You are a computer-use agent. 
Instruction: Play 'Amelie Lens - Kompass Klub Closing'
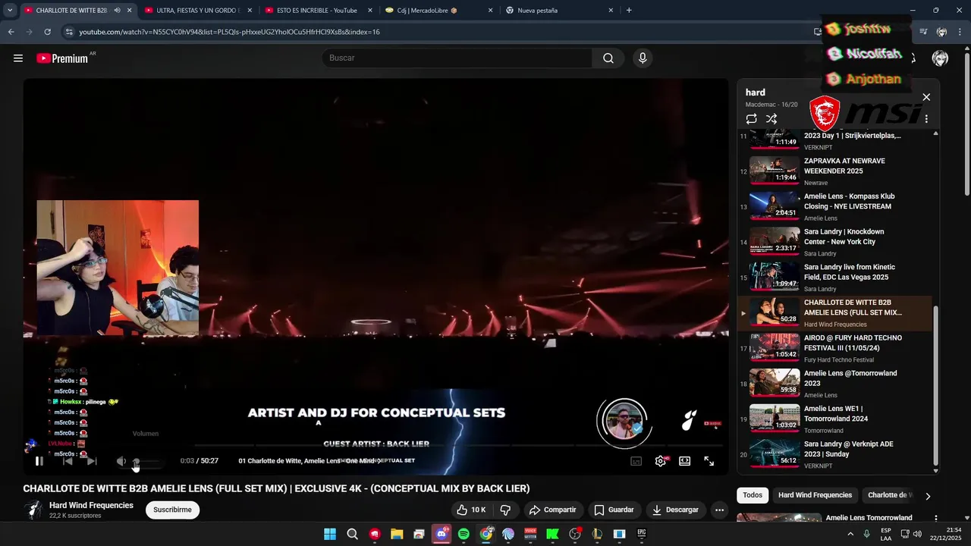[x=834, y=206]
